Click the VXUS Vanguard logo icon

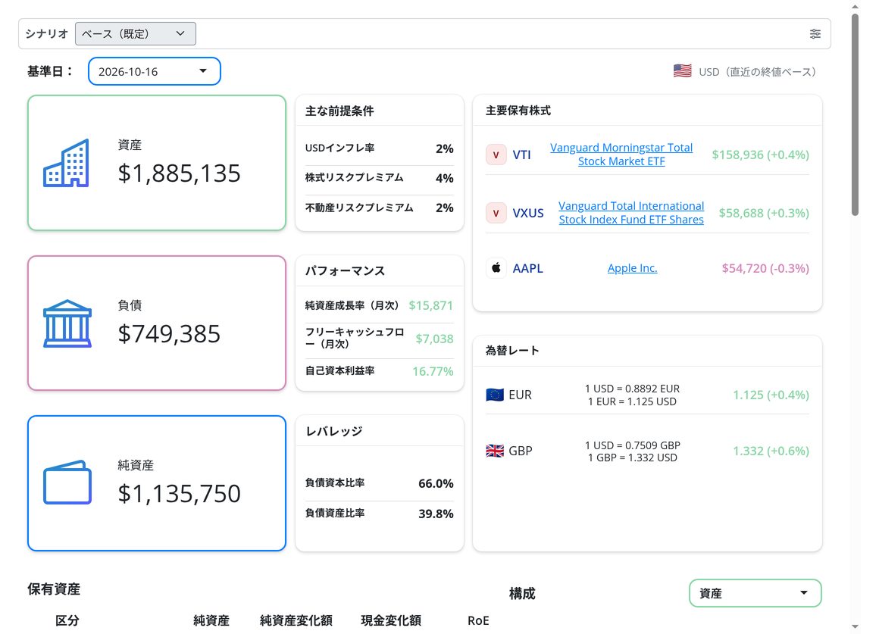tap(496, 213)
